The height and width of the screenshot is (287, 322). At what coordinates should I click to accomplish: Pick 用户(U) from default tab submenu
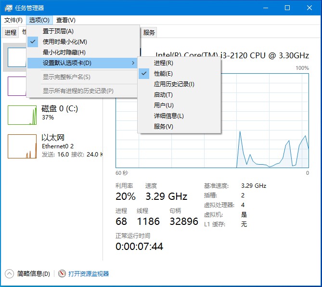[164, 105]
